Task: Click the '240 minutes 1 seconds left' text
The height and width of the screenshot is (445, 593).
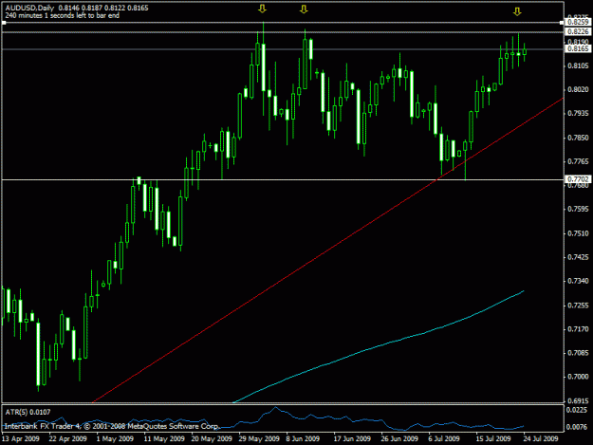Action: (x=63, y=15)
